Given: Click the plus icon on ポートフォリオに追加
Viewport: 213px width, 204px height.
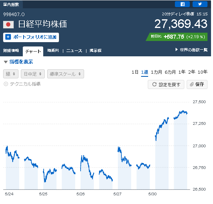Looking at the screenshot, I should click(x=8, y=37).
